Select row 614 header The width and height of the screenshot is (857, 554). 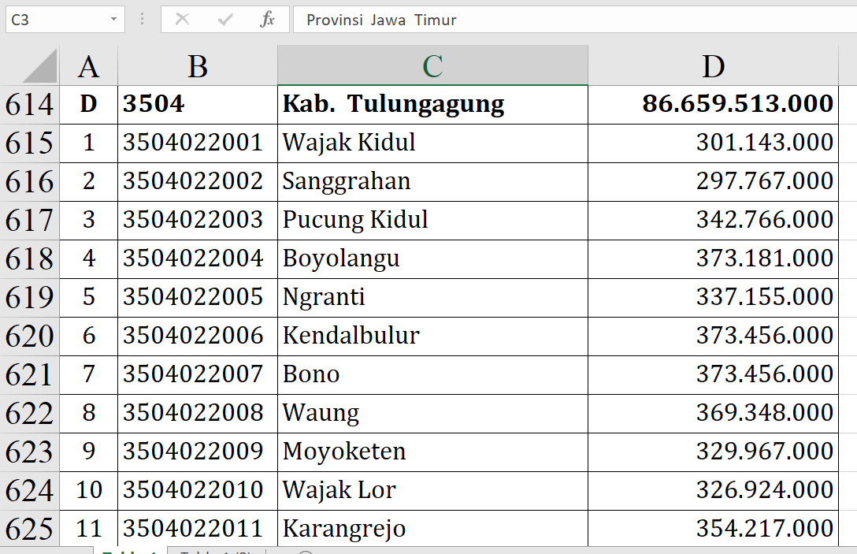pyautogui.click(x=29, y=105)
